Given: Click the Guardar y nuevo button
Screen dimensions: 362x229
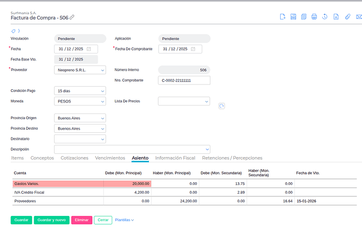Looking at the screenshot, I should pyautogui.click(x=51, y=220).
